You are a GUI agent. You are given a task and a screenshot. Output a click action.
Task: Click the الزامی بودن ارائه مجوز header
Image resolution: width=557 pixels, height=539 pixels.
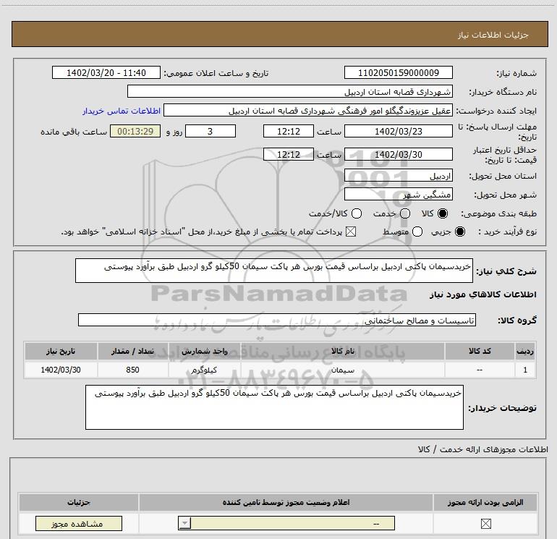pos(485,502)
